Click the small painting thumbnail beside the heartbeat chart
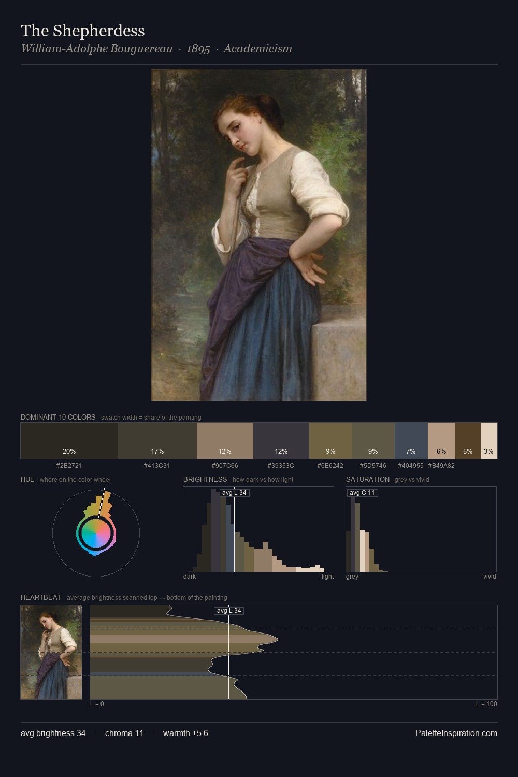 51,652
